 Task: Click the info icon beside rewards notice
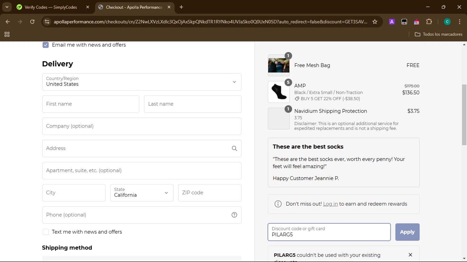[278, 204]
